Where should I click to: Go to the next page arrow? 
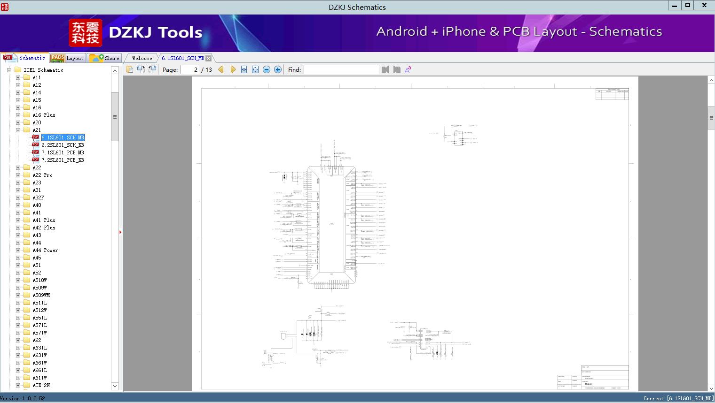233,69
